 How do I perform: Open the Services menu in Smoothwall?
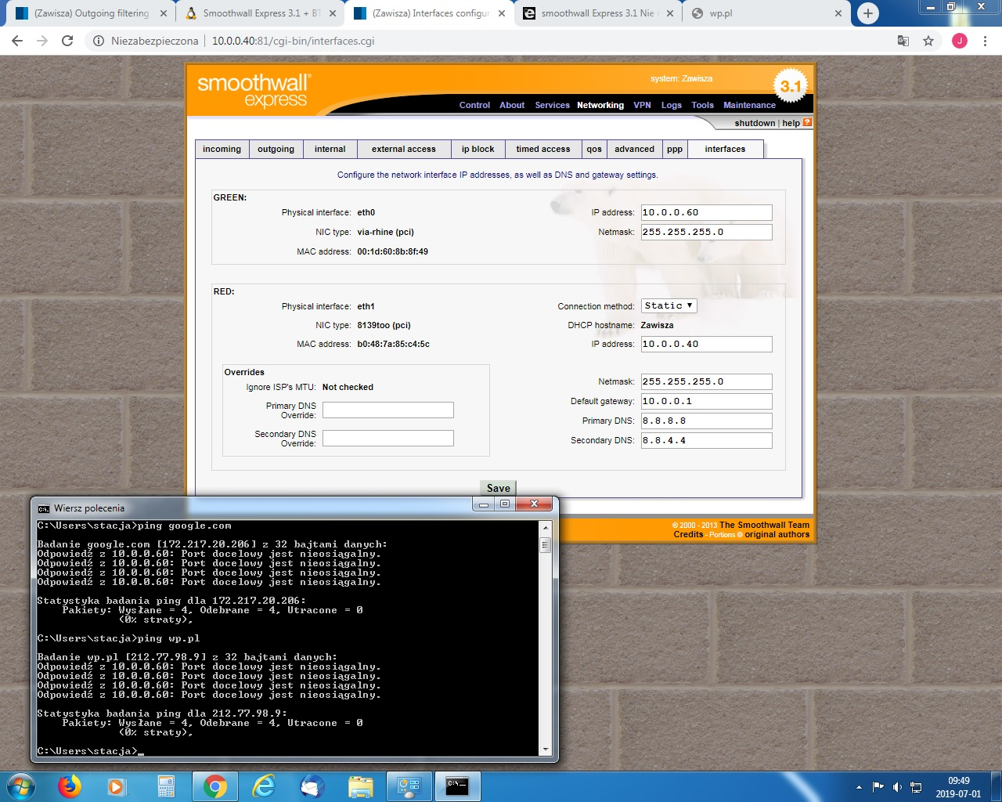[552, 105]
